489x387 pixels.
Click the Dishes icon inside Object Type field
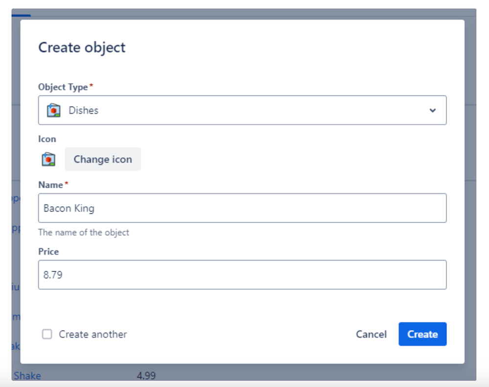[x=53, y=110]
